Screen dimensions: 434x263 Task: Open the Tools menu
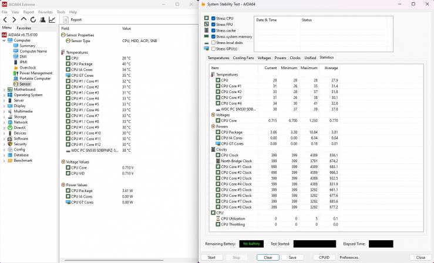click(61, 12)
